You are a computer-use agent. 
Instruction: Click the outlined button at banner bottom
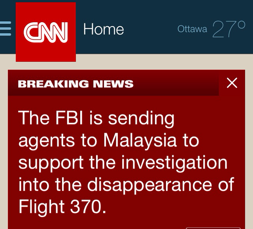click(213, 227)
